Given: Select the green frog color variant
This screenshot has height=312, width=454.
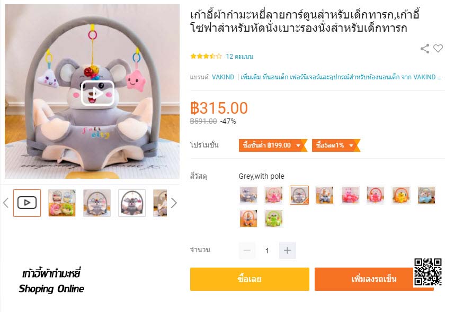Looking at the screenshot, I should point(274,218).
